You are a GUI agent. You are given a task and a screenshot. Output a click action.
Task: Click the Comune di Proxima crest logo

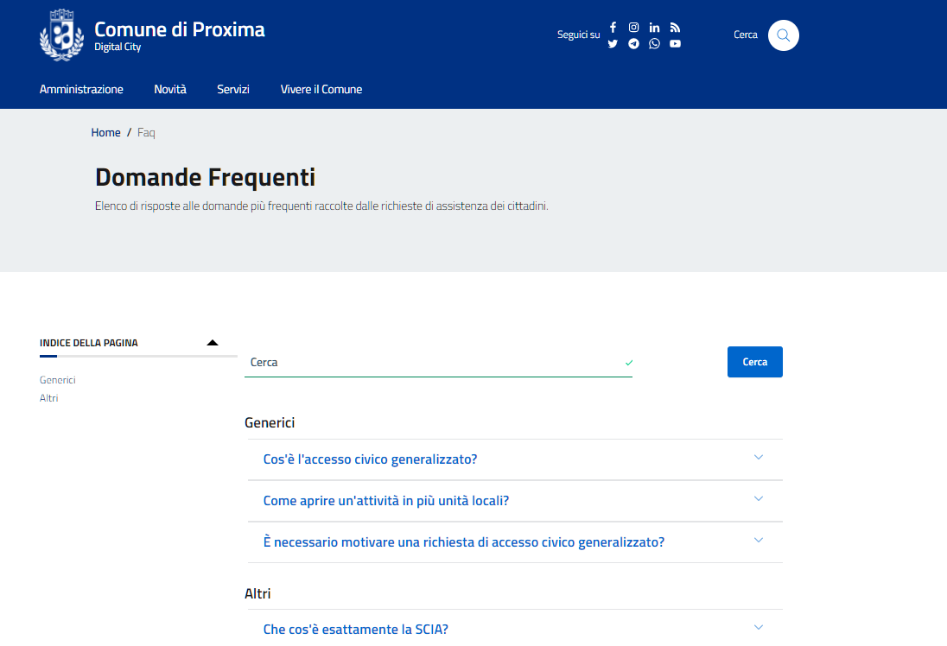pyautogui.click(x=61, y=35)
